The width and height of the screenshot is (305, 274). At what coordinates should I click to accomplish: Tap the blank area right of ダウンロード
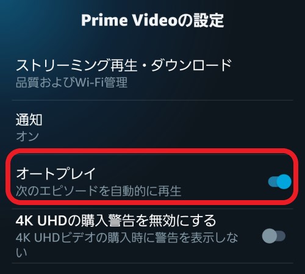click(262, 65)
